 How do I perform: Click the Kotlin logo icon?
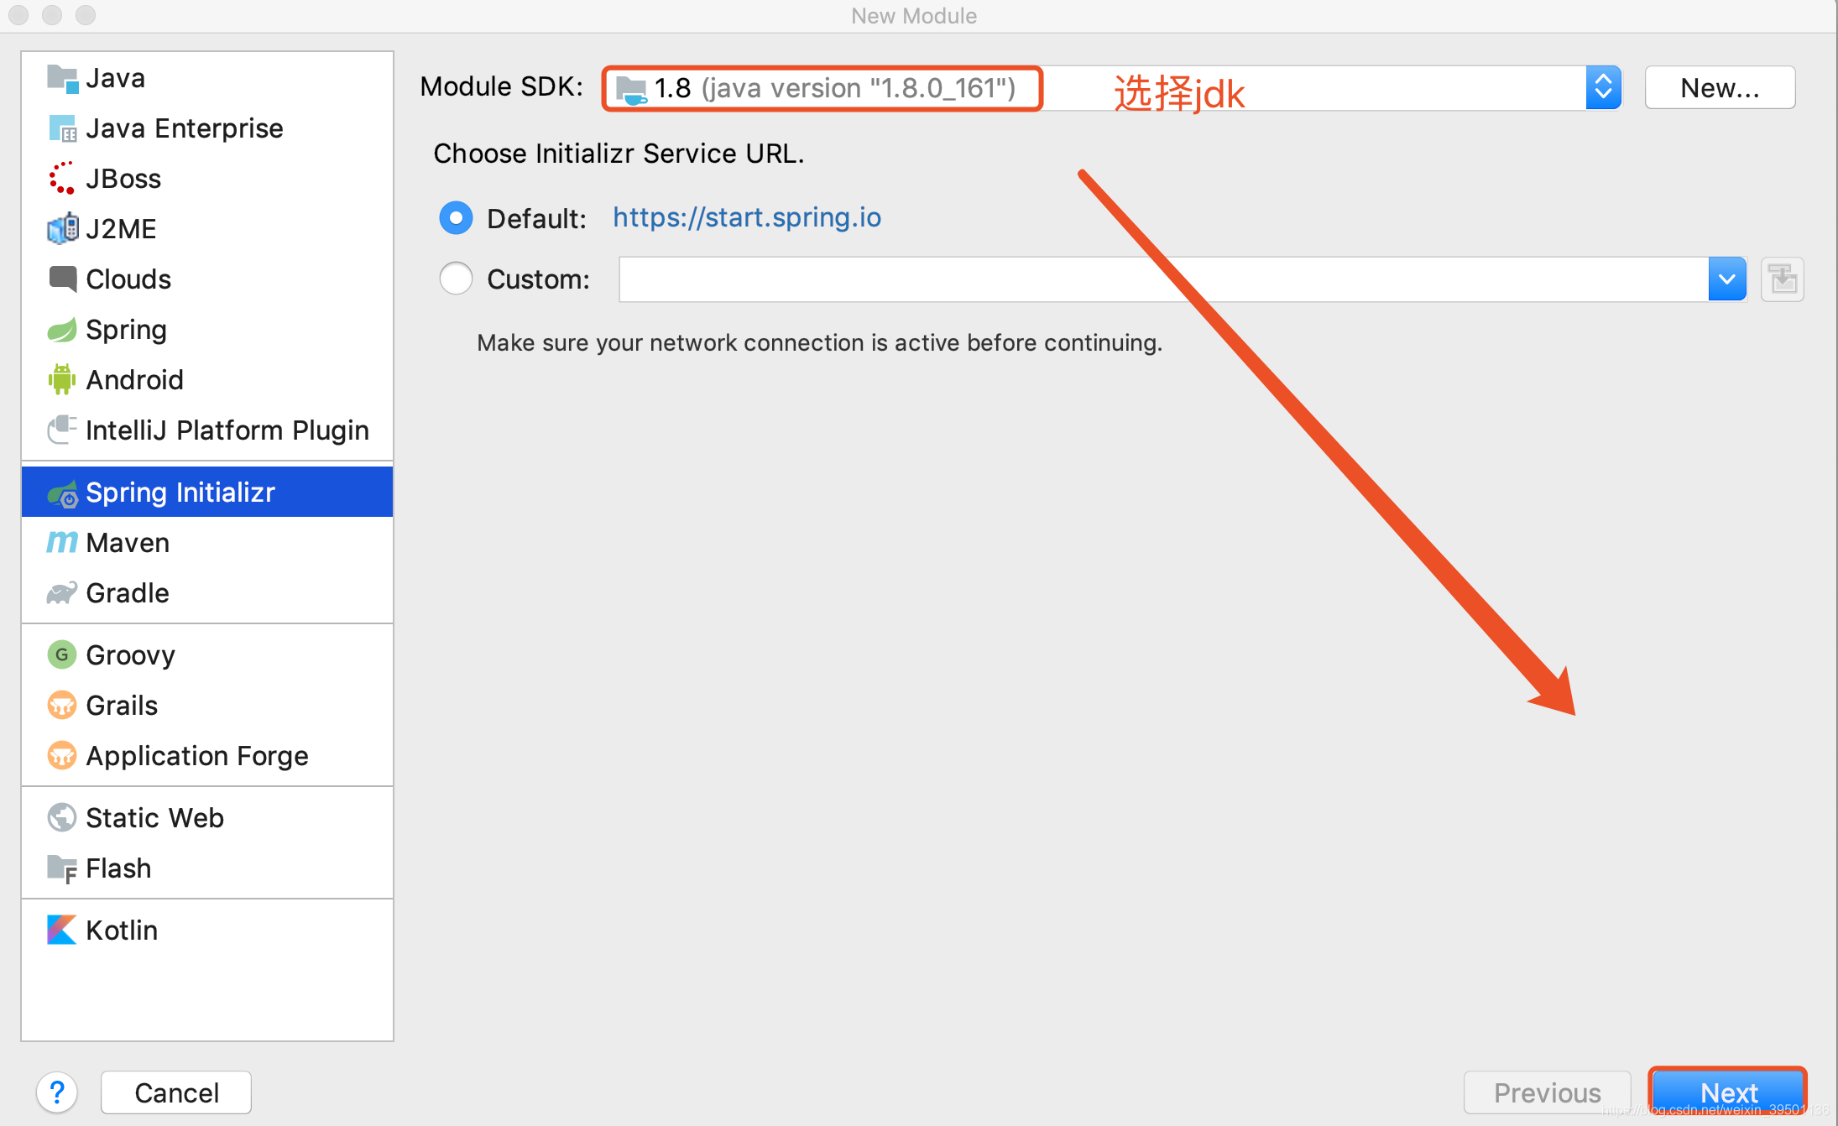click(x=62, y=930)
